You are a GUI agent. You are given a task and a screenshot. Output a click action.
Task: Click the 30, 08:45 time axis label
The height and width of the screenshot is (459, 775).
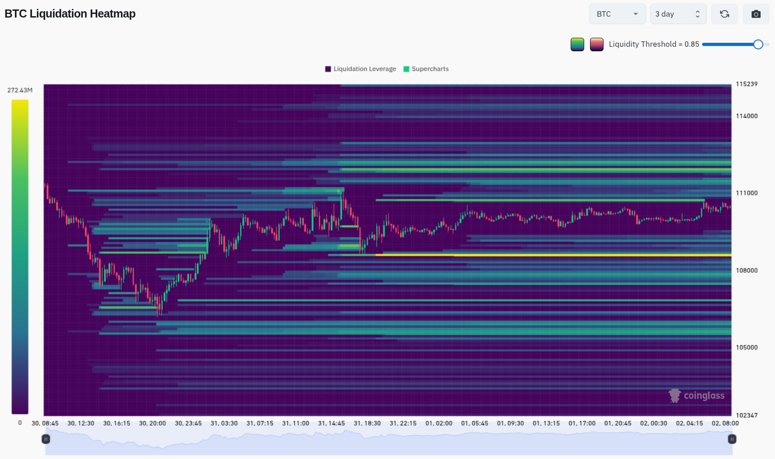pyautogui.click(x=45, y=423)
